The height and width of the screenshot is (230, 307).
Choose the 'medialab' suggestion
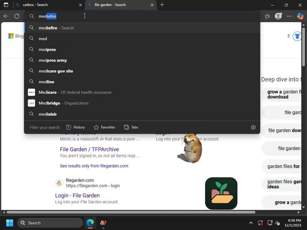point(142,114)
